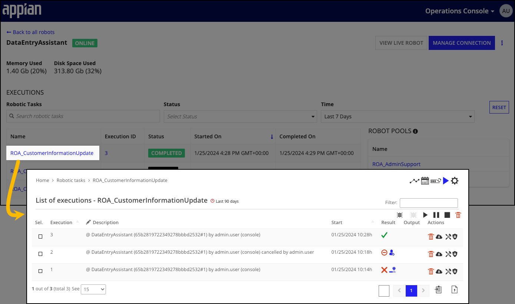Tick the checkbox for execution 2
This screenshot has width=515, height=304.
(x=40, y=254)
